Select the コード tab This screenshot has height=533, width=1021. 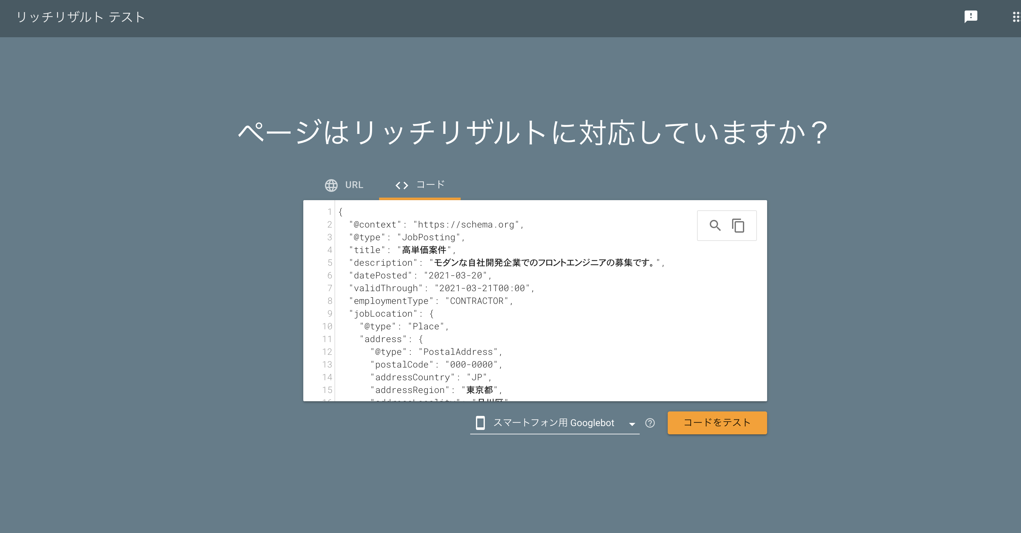click(430, 184)
